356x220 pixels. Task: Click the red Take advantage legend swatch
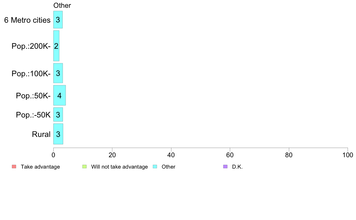click(14, 166)
